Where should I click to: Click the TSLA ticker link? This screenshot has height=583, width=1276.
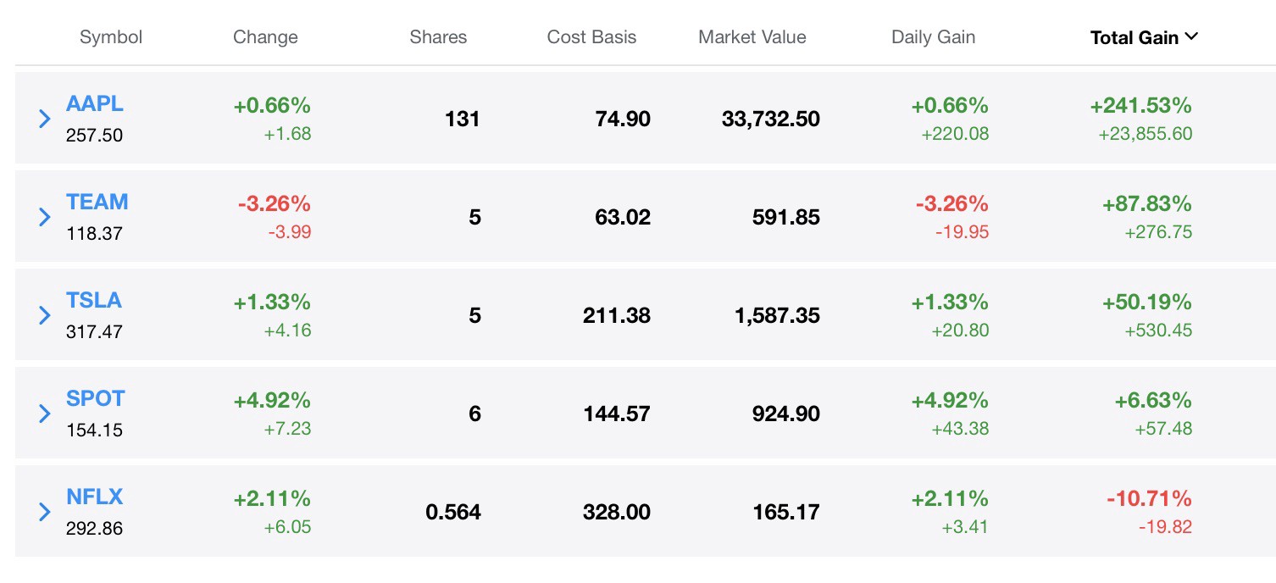point(94,301)
